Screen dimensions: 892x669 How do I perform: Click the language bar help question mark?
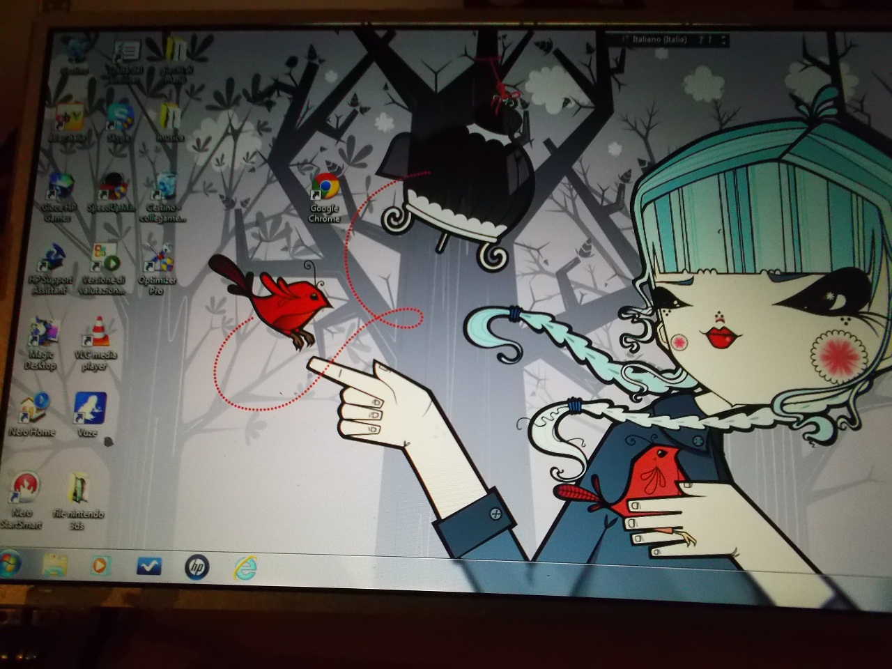point(712,40)
